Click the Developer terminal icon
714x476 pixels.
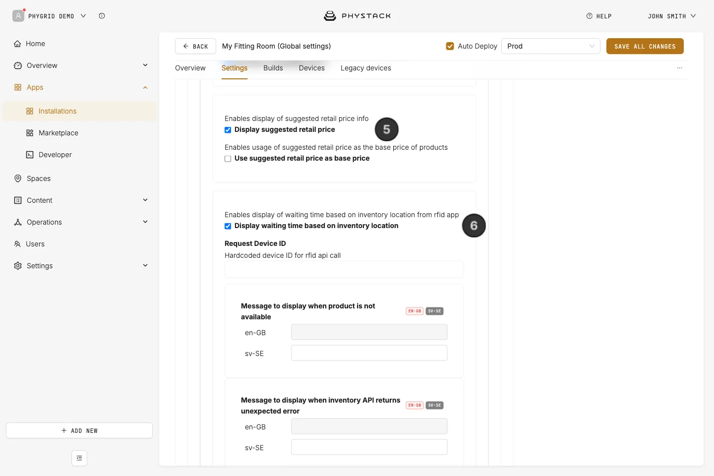coord(30,155)
